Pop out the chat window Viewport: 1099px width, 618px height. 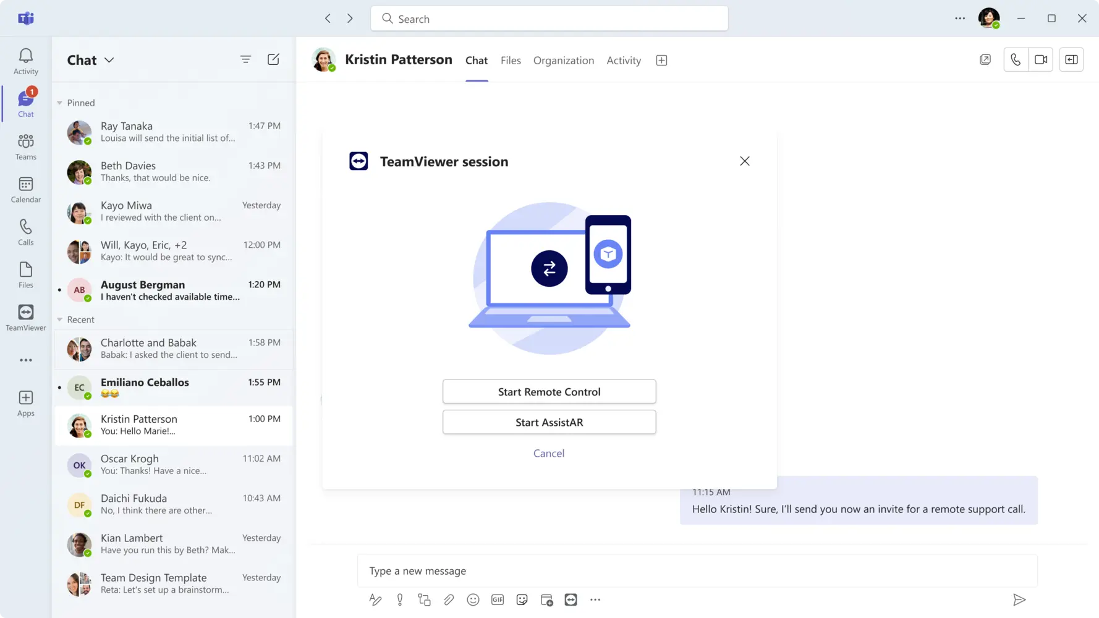985,60
